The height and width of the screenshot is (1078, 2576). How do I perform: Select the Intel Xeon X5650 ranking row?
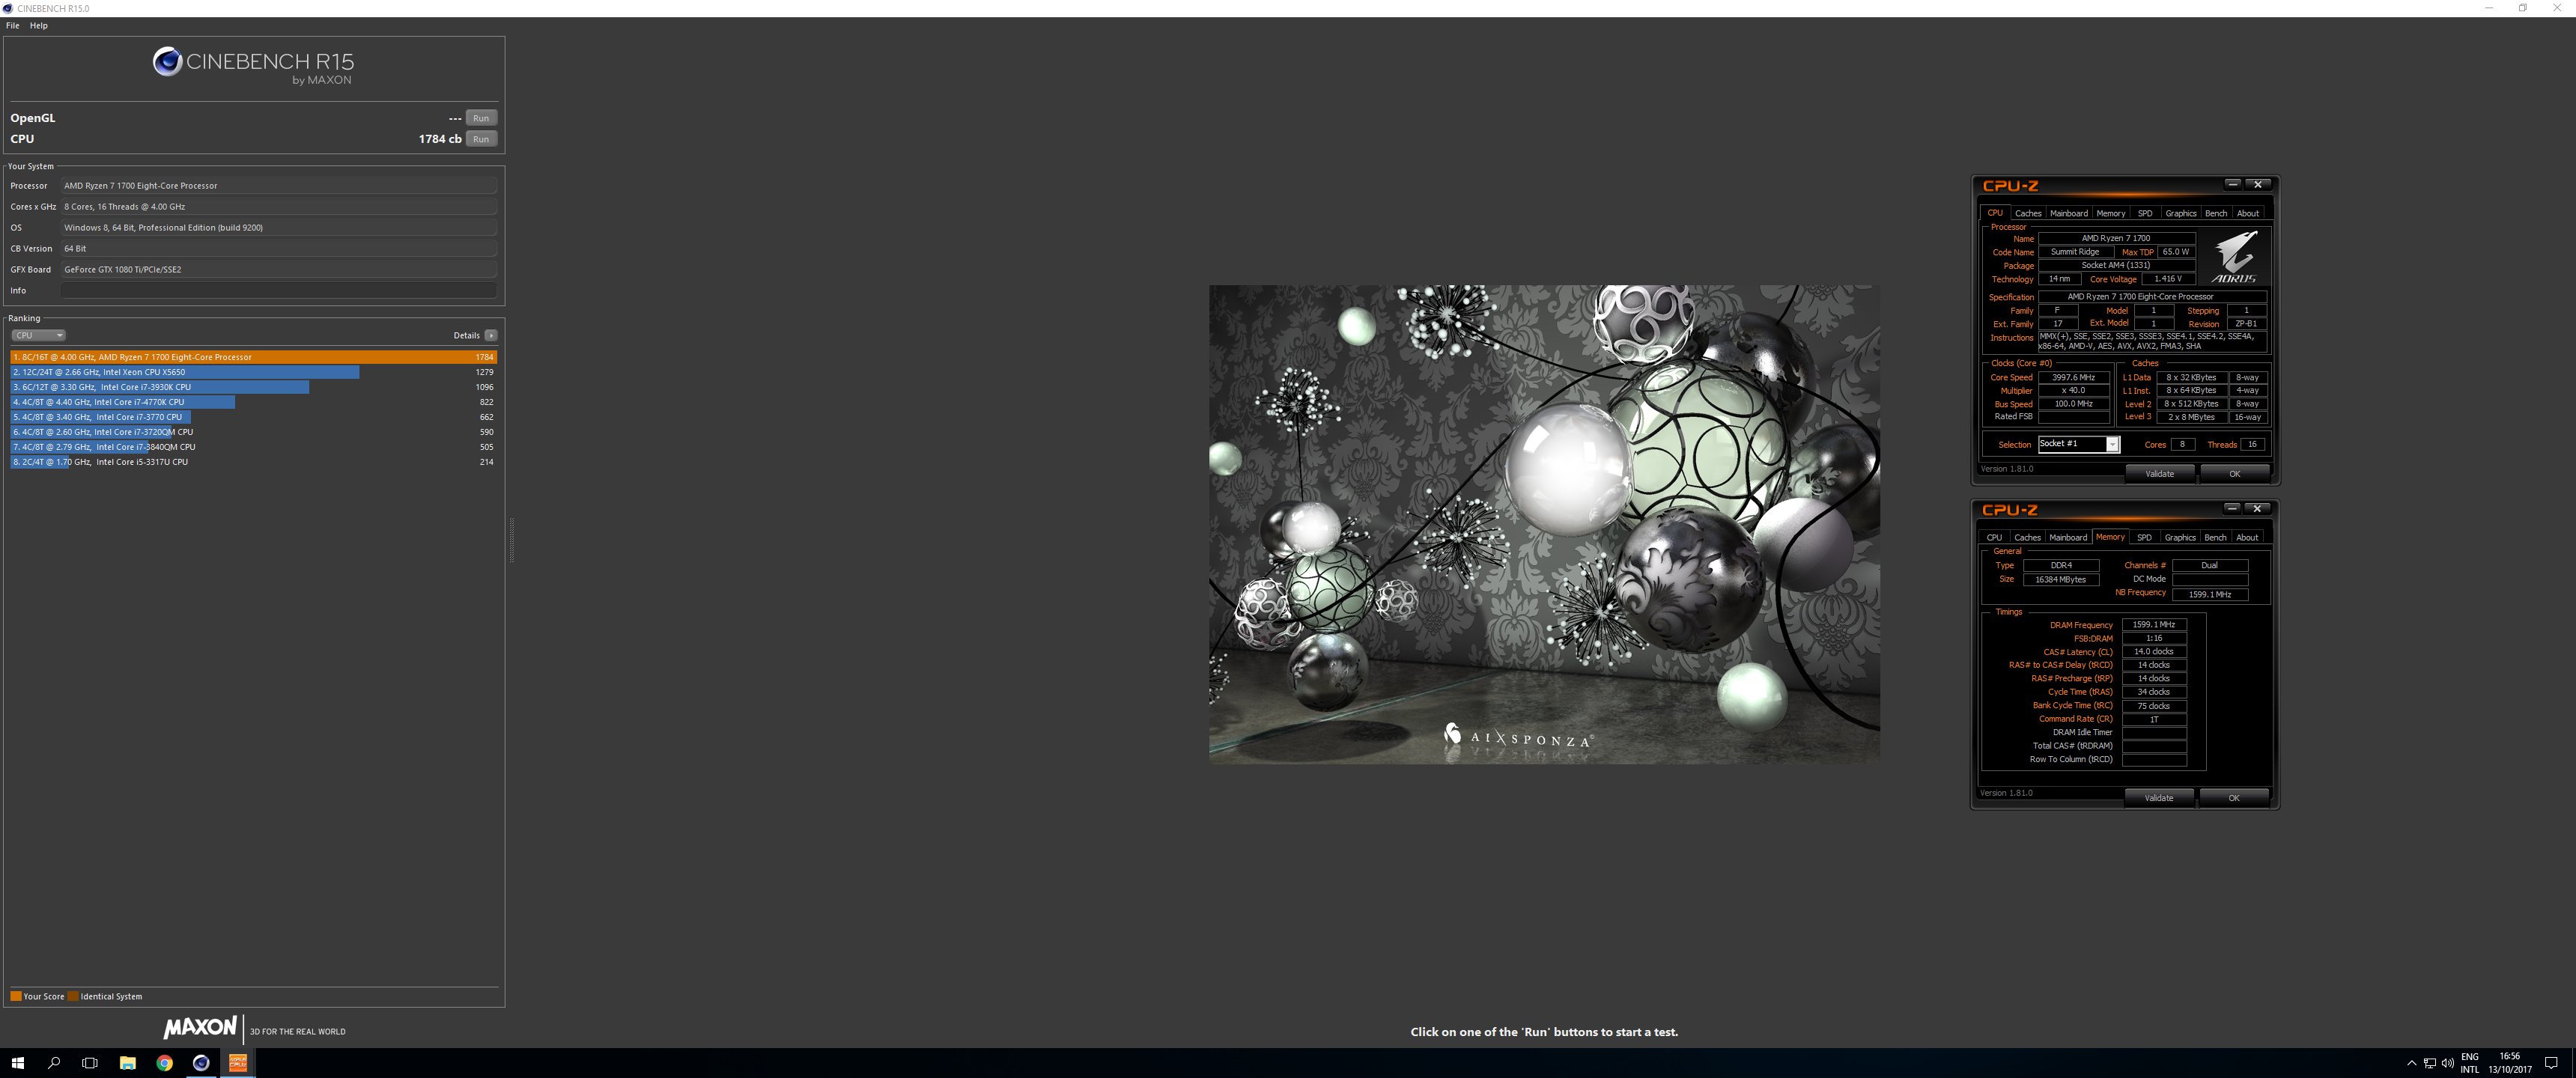[x=253, y=372]
